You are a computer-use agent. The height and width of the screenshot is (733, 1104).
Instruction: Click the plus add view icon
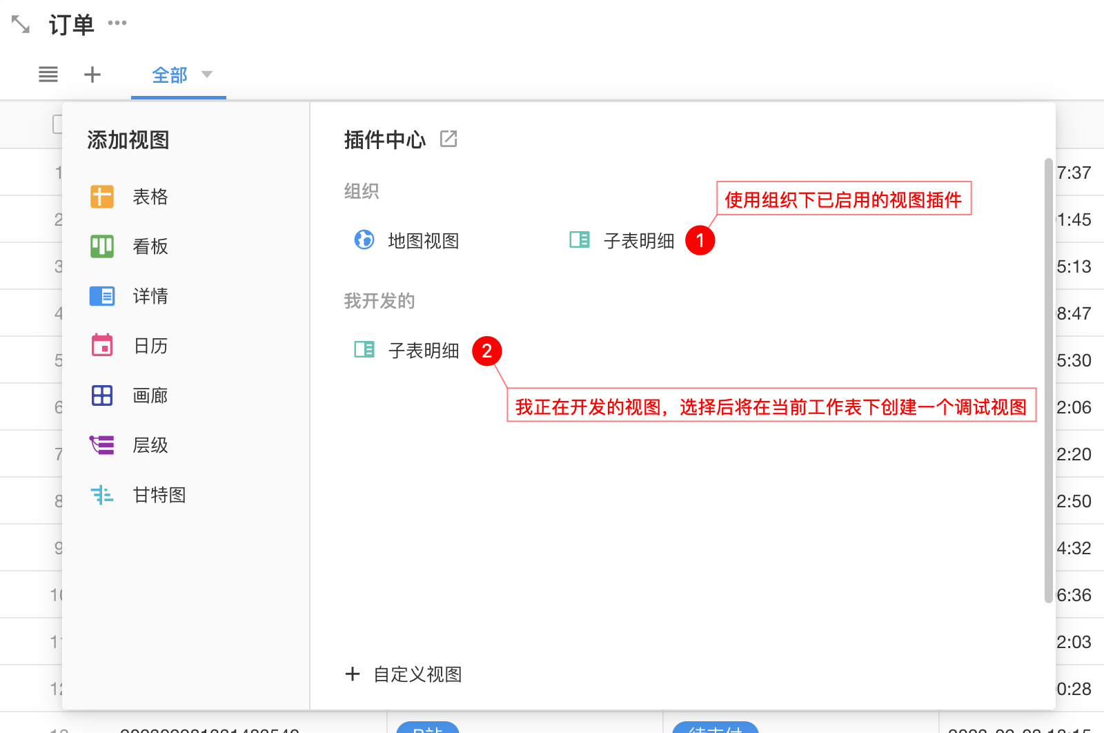[92, 74]
